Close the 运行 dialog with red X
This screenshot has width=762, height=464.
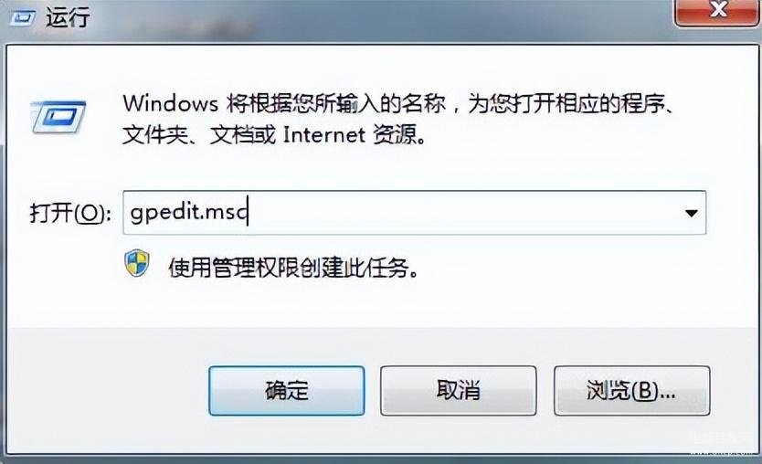click(717, 12)
